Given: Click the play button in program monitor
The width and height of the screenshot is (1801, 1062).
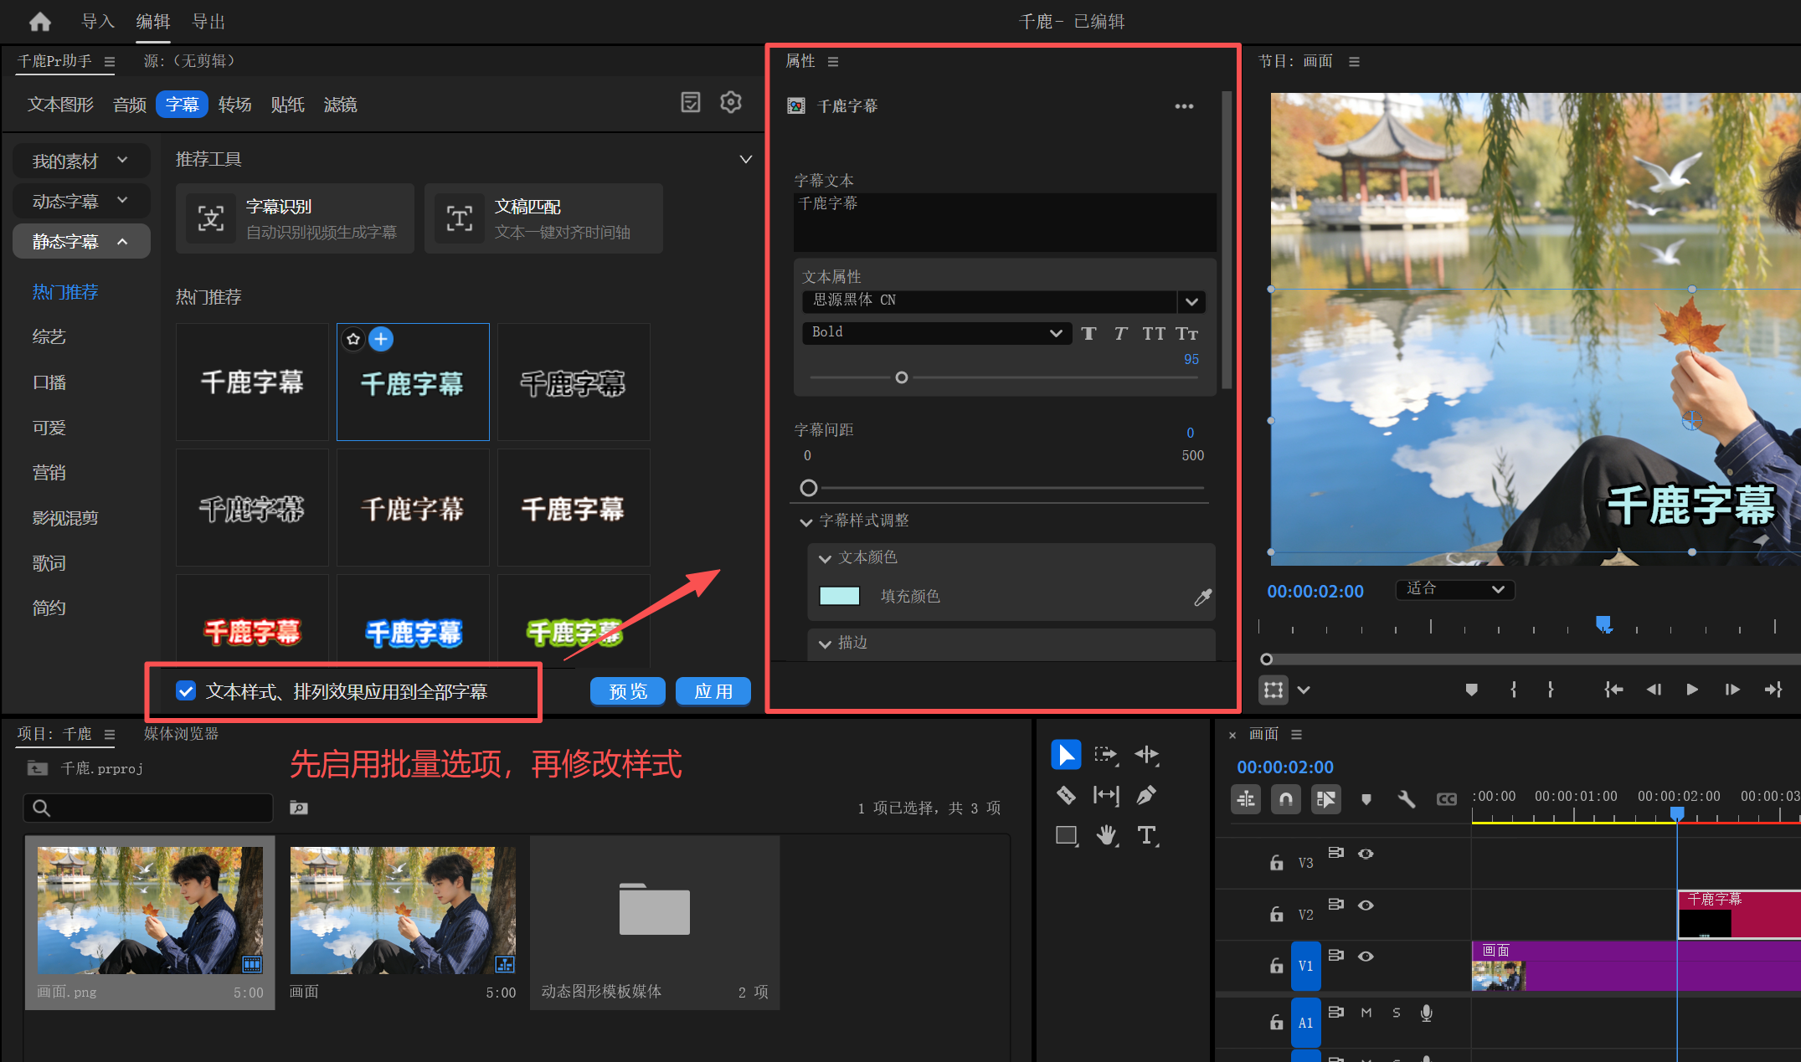Looking at the screenshot, I should coord(1691,690).
